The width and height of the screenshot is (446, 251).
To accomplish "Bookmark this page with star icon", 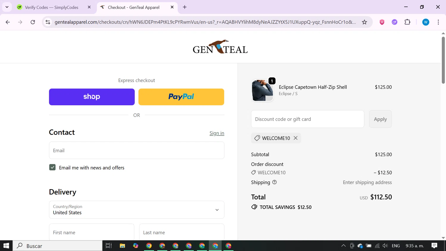I will [x=365, y=22].
